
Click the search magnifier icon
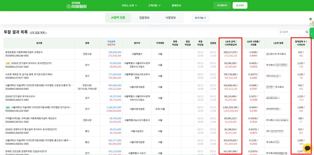(307, 32)
